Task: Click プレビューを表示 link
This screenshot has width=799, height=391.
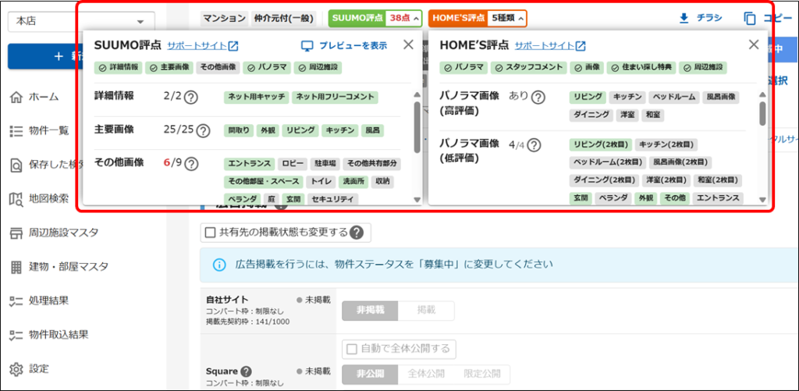Action: coord(353,46)
